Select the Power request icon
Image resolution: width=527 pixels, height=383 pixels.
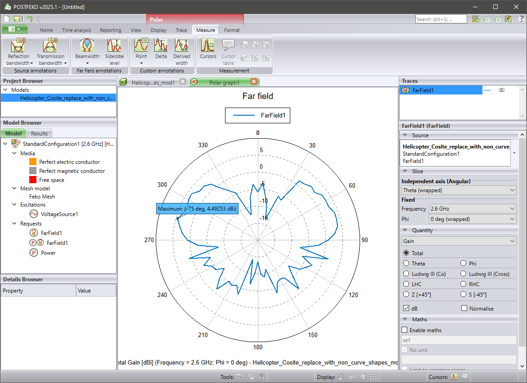click(34, 252)
